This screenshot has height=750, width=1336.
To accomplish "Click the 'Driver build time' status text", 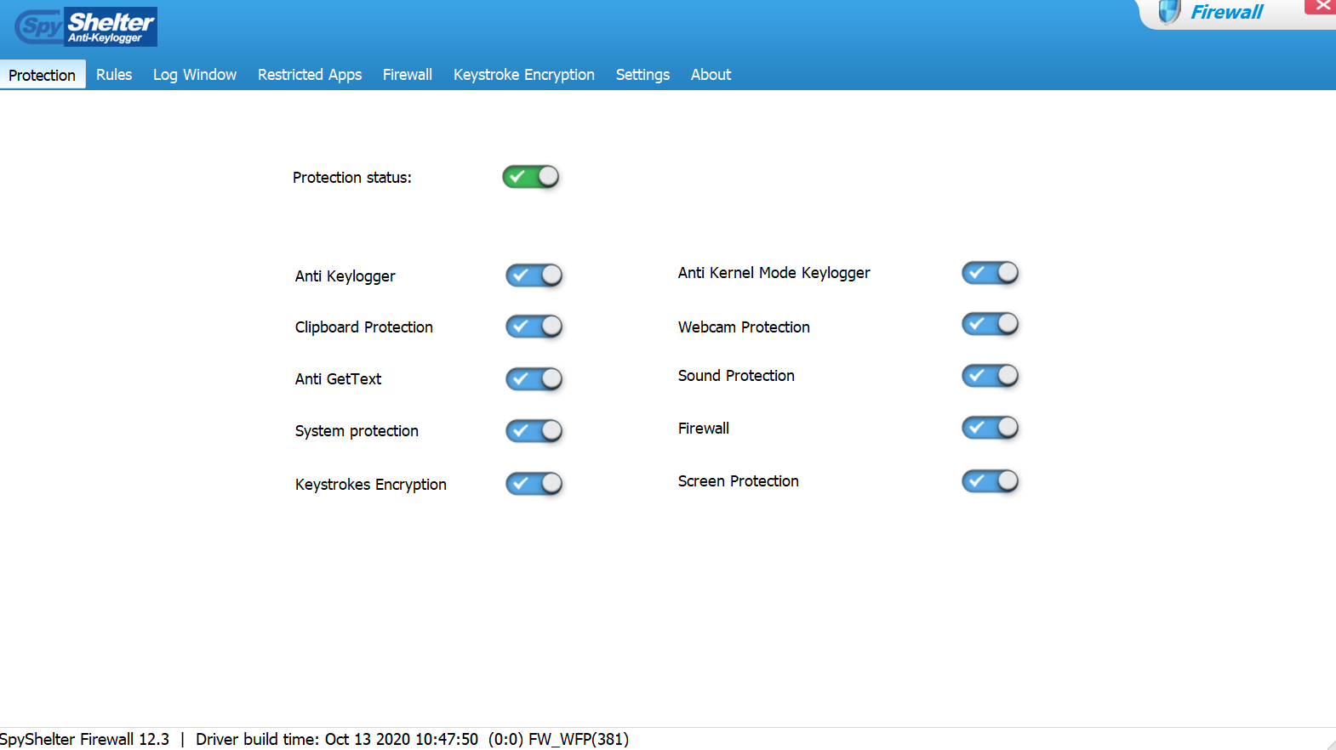I will 337,739.
